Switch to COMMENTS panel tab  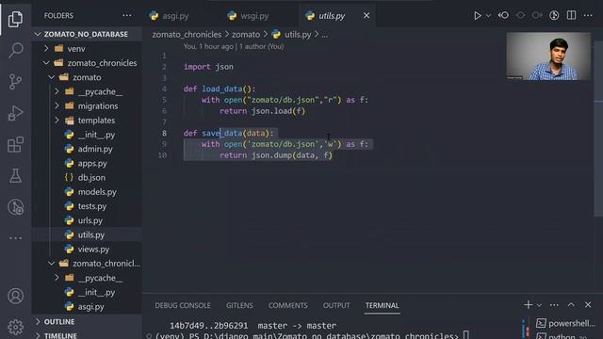287,305
